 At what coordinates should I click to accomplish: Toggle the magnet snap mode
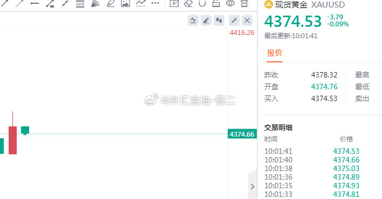pos(202,3)
